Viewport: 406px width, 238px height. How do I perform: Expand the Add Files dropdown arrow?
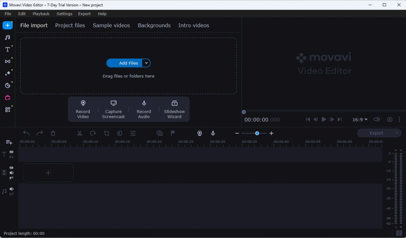(146, 63)
